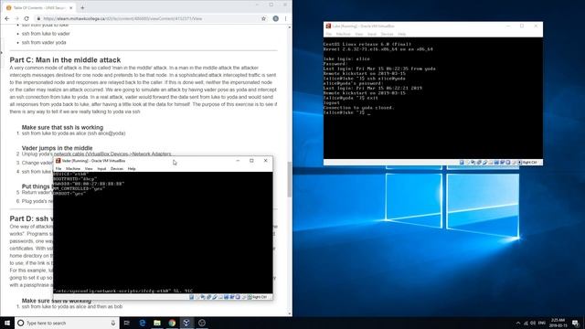This screenshot has height=329, width=585.
Task: Open Chrome three-dot menu
Action: (286, 18)
